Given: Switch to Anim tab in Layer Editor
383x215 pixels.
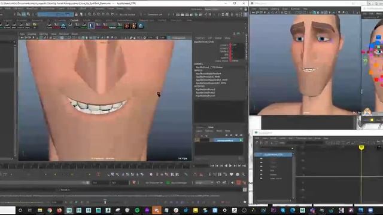Looking at the screenshot, I should 211,127.
